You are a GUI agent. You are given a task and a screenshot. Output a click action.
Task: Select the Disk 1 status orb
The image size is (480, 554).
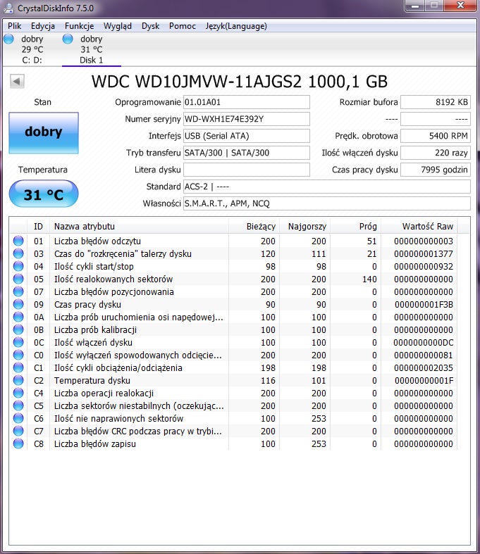[68, 39]
